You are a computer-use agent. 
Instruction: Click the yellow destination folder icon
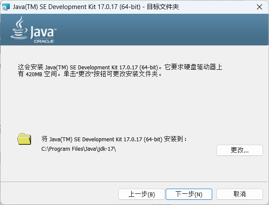(24, 139)
